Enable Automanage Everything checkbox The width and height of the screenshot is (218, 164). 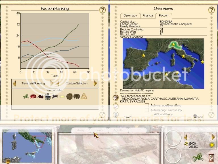[x=147, y=105]
